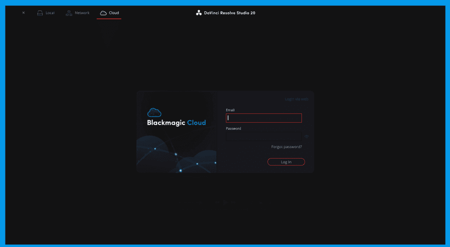The width and height of the screenshot is (450, 247).
Task: Click the DaVinci Resolve Studio 20 title
Action: tap(225, 13)
